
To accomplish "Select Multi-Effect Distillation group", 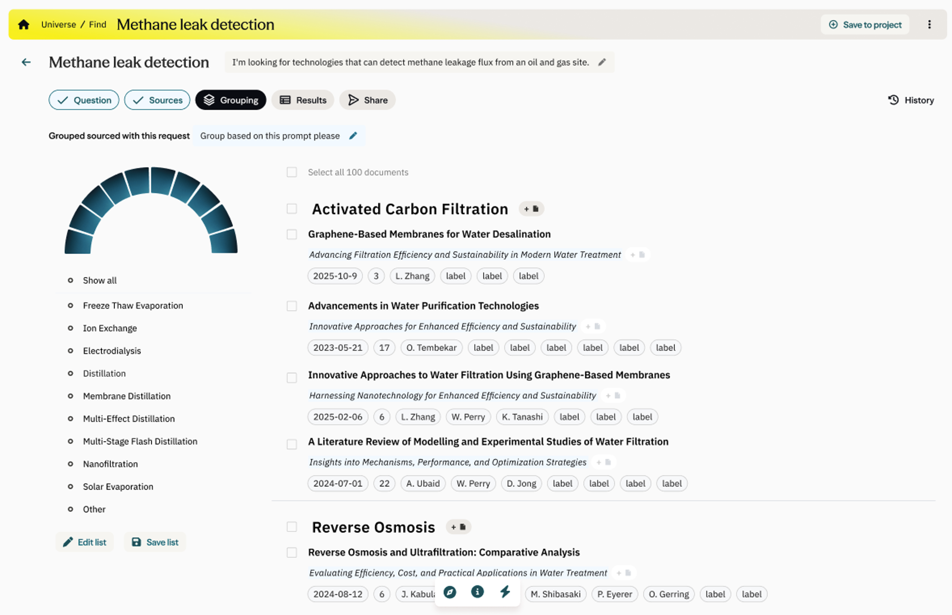I will pyautogui.click(x=129, y=419).
